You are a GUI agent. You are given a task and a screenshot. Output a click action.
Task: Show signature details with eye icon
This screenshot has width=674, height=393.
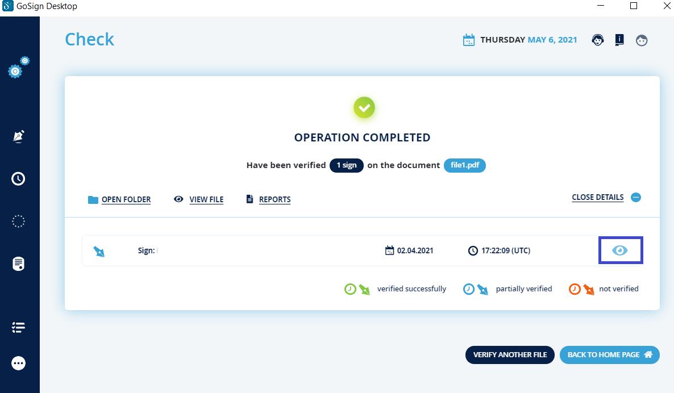coord(620,250)
